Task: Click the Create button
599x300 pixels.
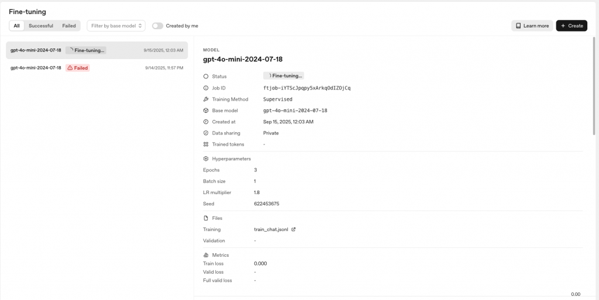Action: pos(572,26)
